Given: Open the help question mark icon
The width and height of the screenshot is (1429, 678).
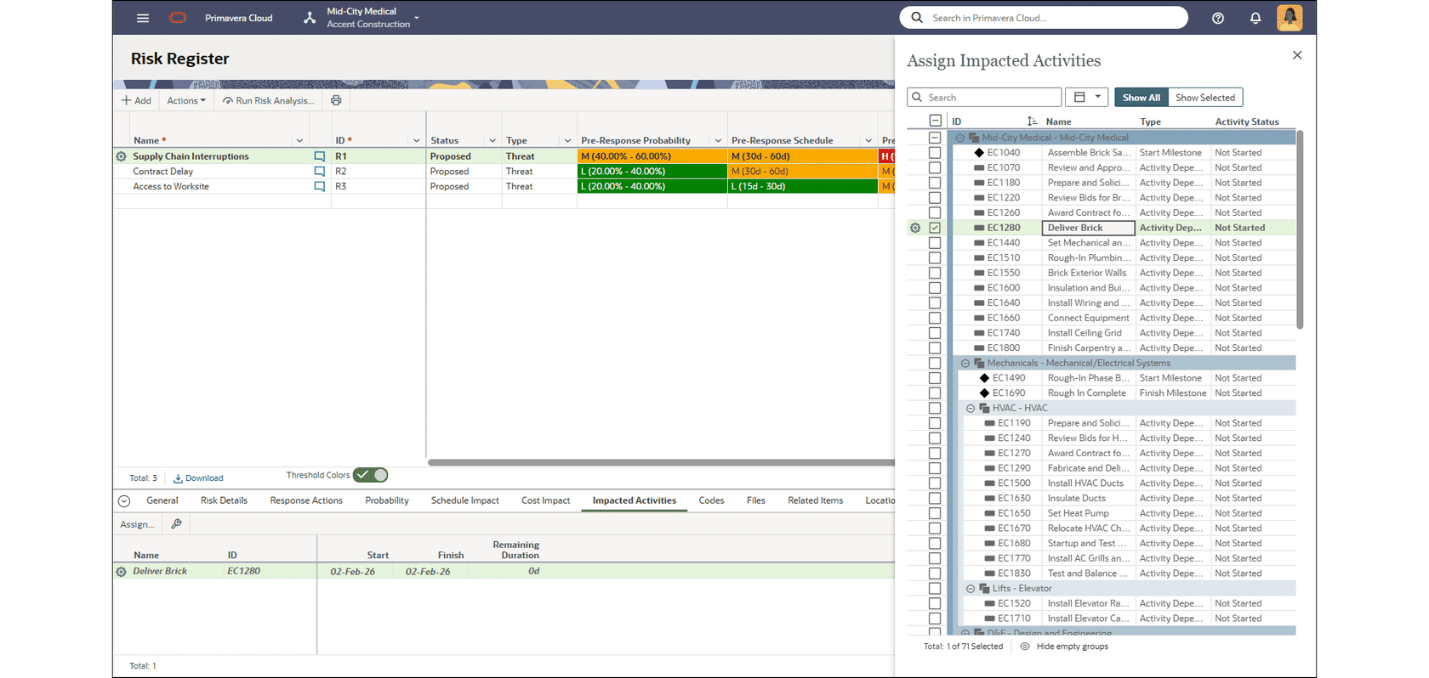Looking at the screenshot, I should (1217, 18).
